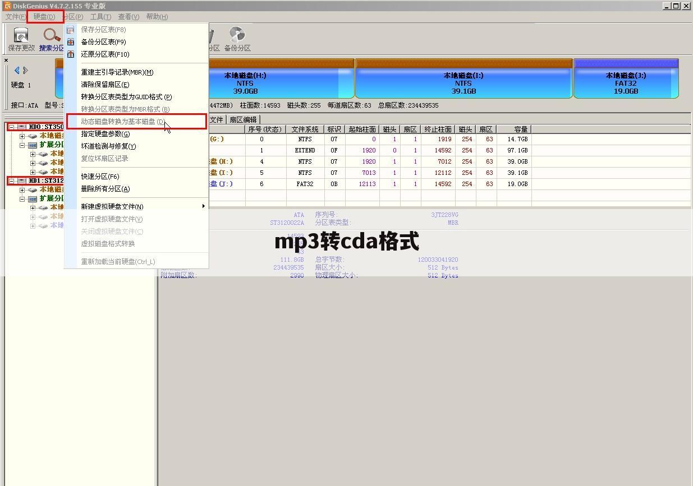
Task: Click the HD1 hard disk icon in tree
Action: 22,180
